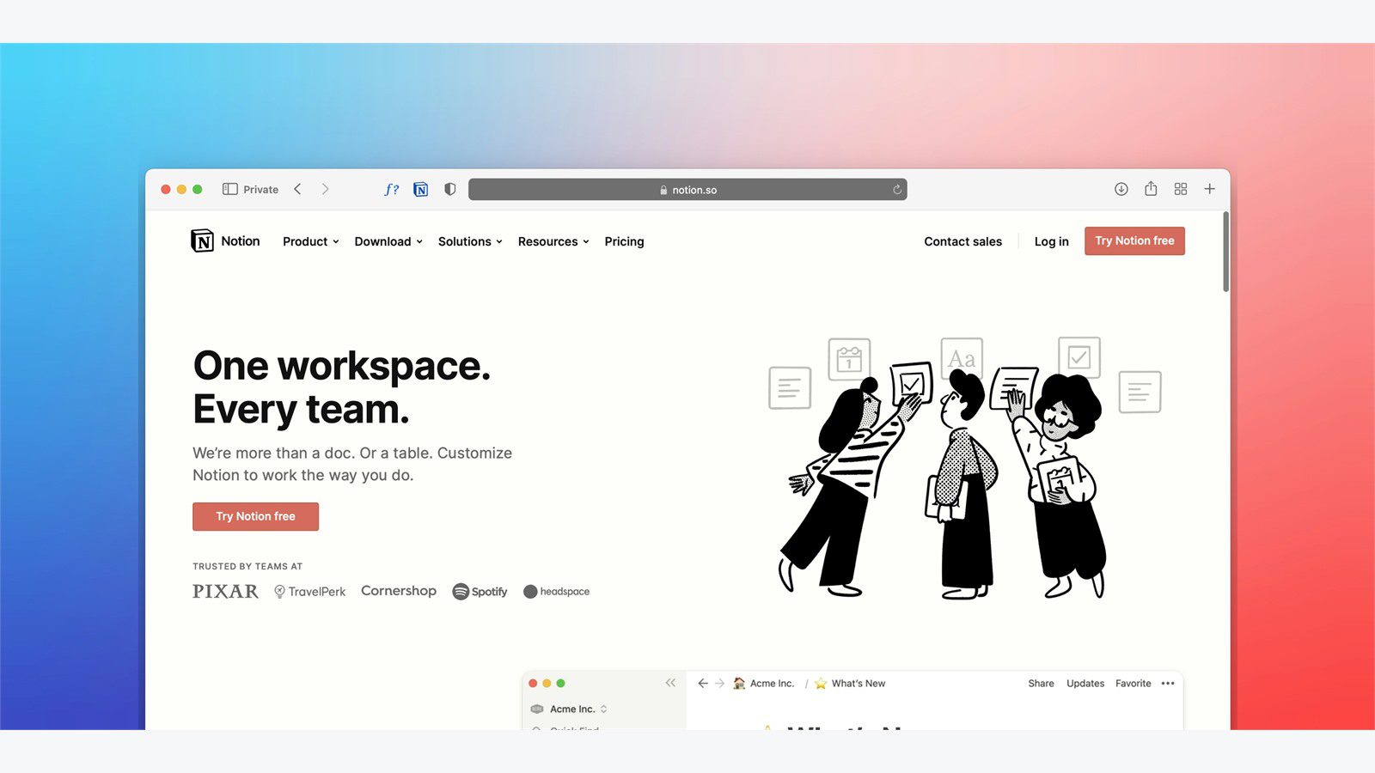Click the Notion logo in the navbar

click(225, 241)
